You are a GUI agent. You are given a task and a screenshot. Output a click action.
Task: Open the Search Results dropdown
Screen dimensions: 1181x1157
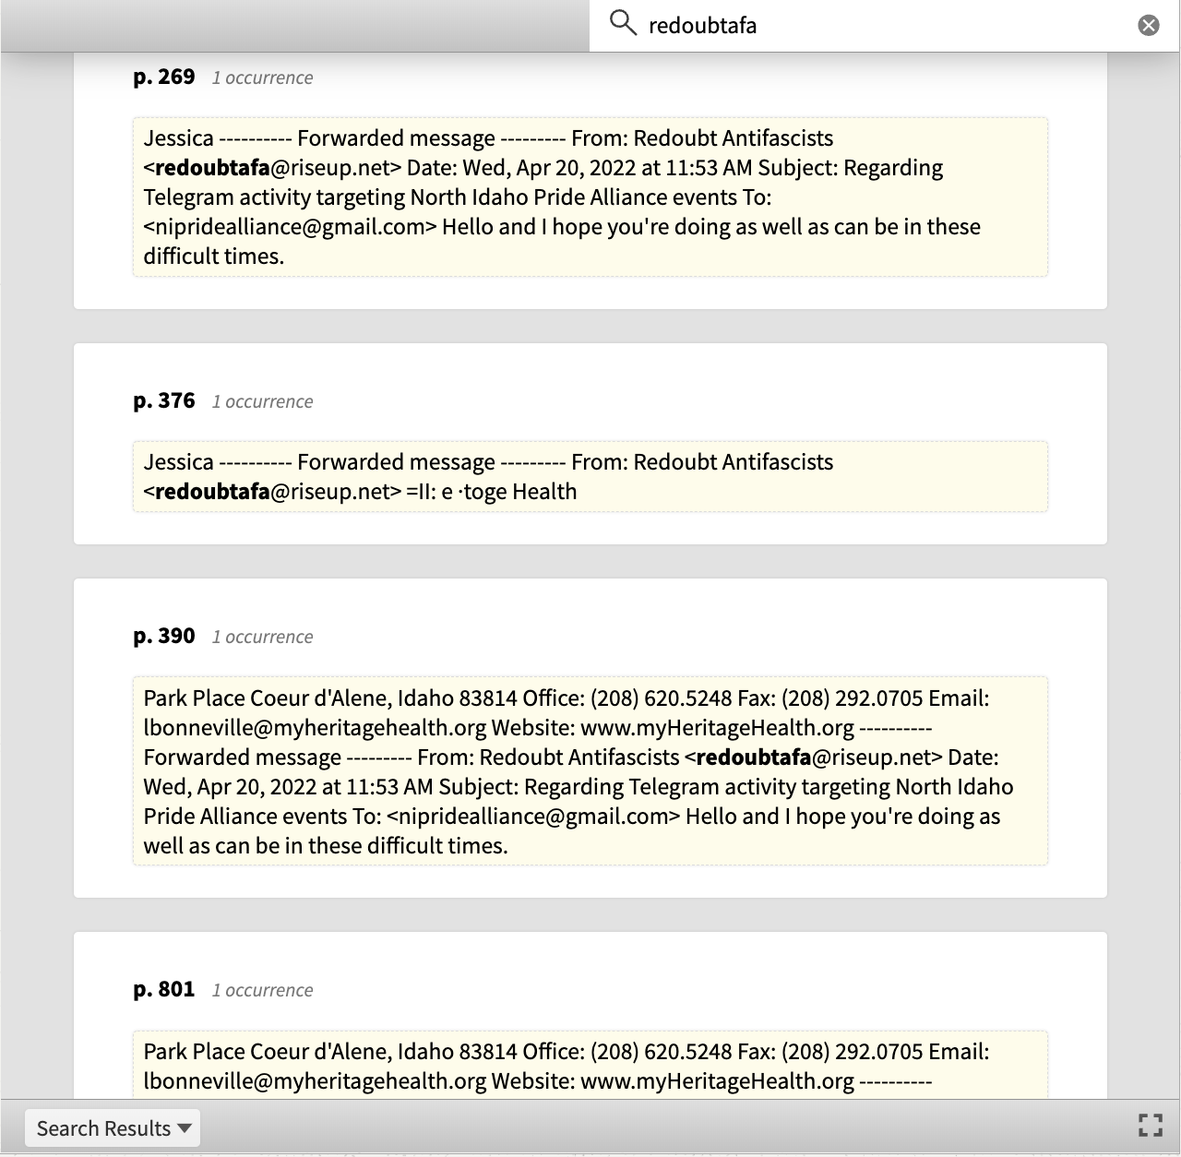point(113,1127)
